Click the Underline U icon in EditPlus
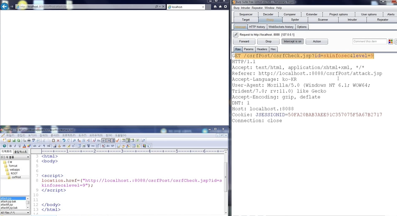Screen dimensions: 397x216 click(20, 146)
